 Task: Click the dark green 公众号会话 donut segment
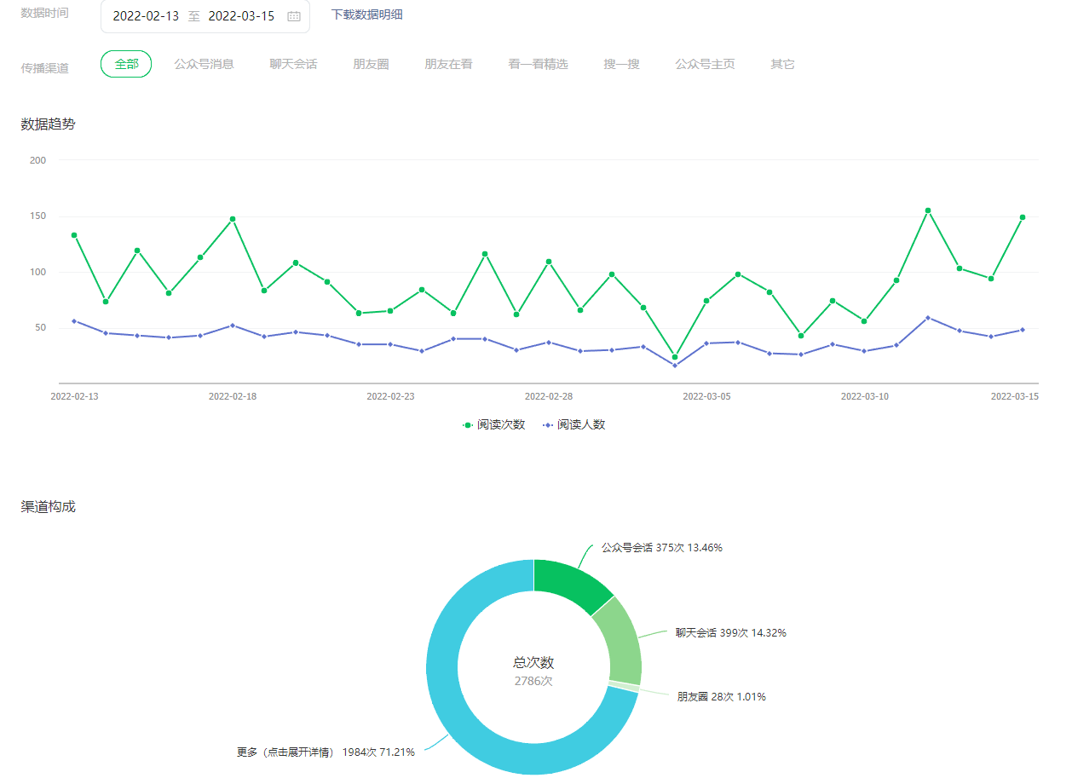pos(569,583)
